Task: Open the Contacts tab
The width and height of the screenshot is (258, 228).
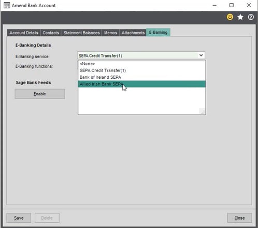Action: coord(51,33)
